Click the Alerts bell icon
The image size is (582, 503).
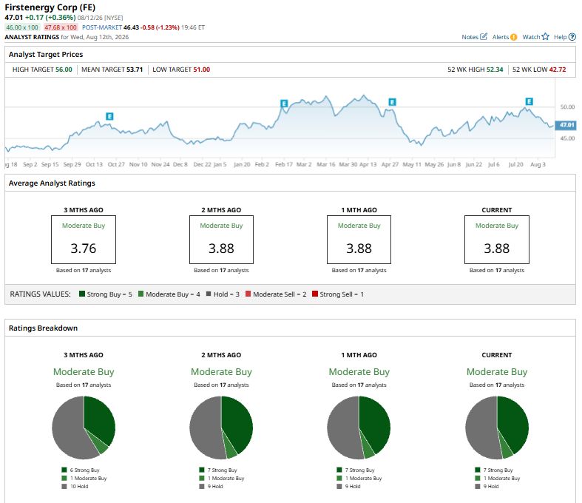pos(513,37)
